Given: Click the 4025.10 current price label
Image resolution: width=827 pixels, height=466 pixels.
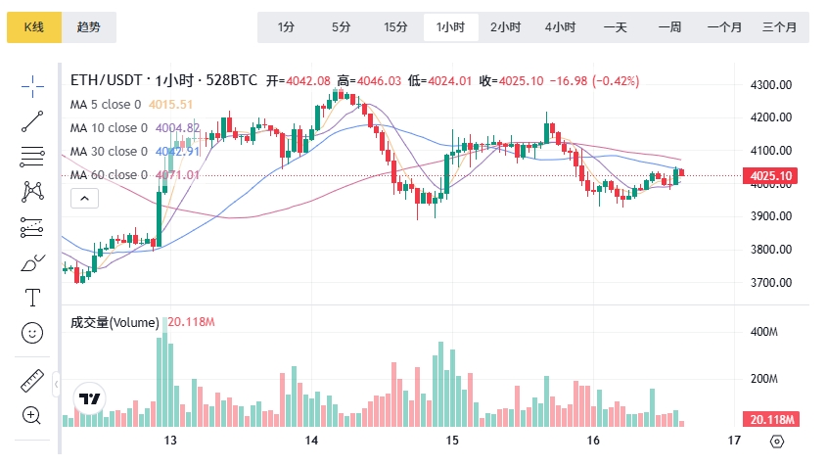Looking at the screenshot, I should pyautogui.click(x=770, y=176).
